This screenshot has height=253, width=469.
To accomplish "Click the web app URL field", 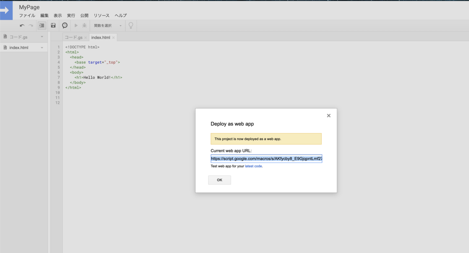I will [x=266, y=159].
